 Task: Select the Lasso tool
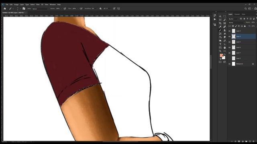point(220,20)
